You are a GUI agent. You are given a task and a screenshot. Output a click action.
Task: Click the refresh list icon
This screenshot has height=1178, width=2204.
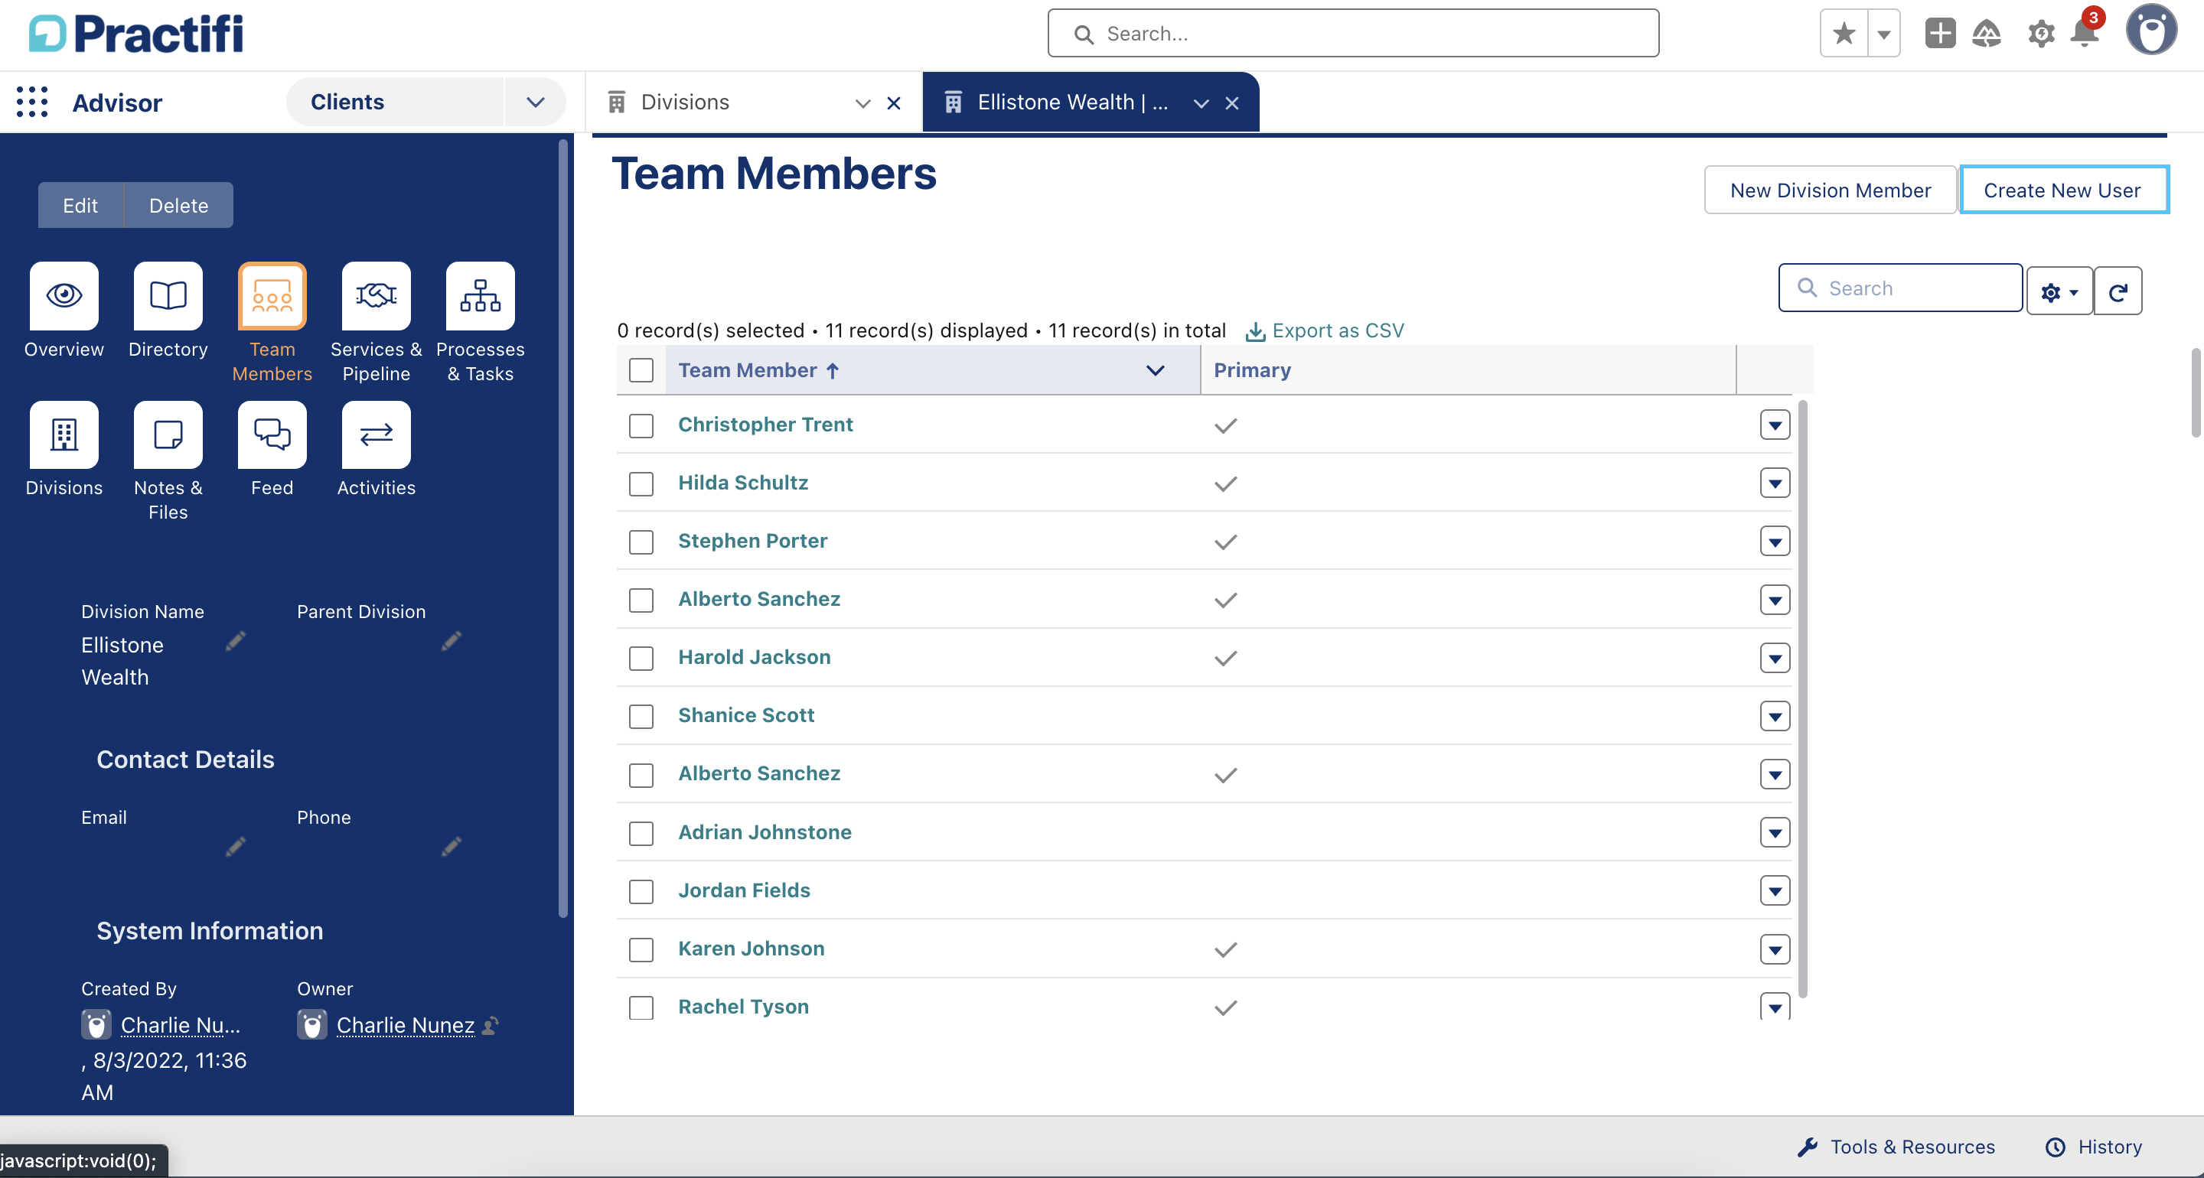(2118, 291)
